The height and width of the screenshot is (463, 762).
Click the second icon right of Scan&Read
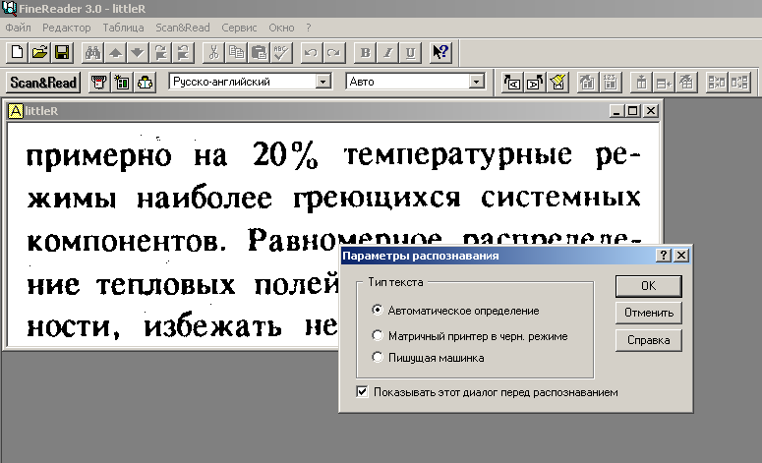122,83
